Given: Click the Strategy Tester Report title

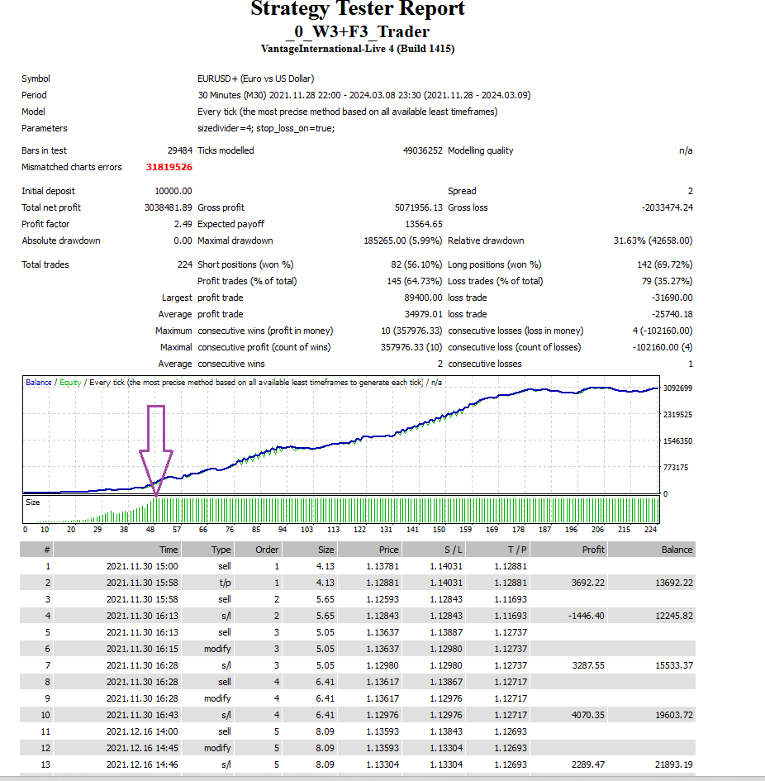Looking at the screenshot, I should tap(358, 10).
